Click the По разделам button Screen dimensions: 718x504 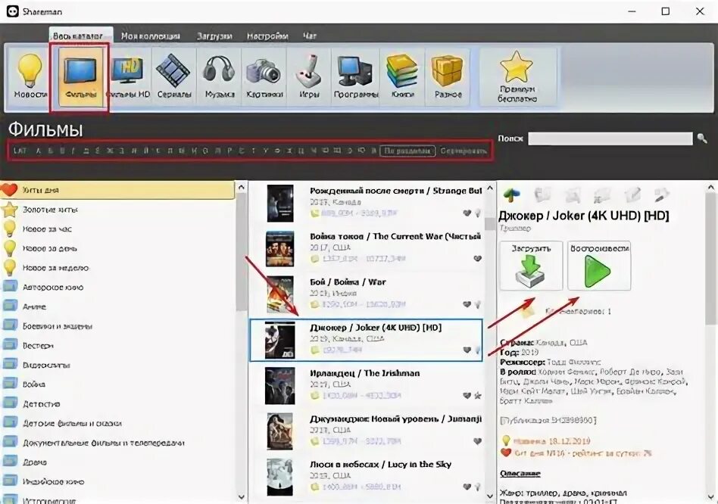407,151
